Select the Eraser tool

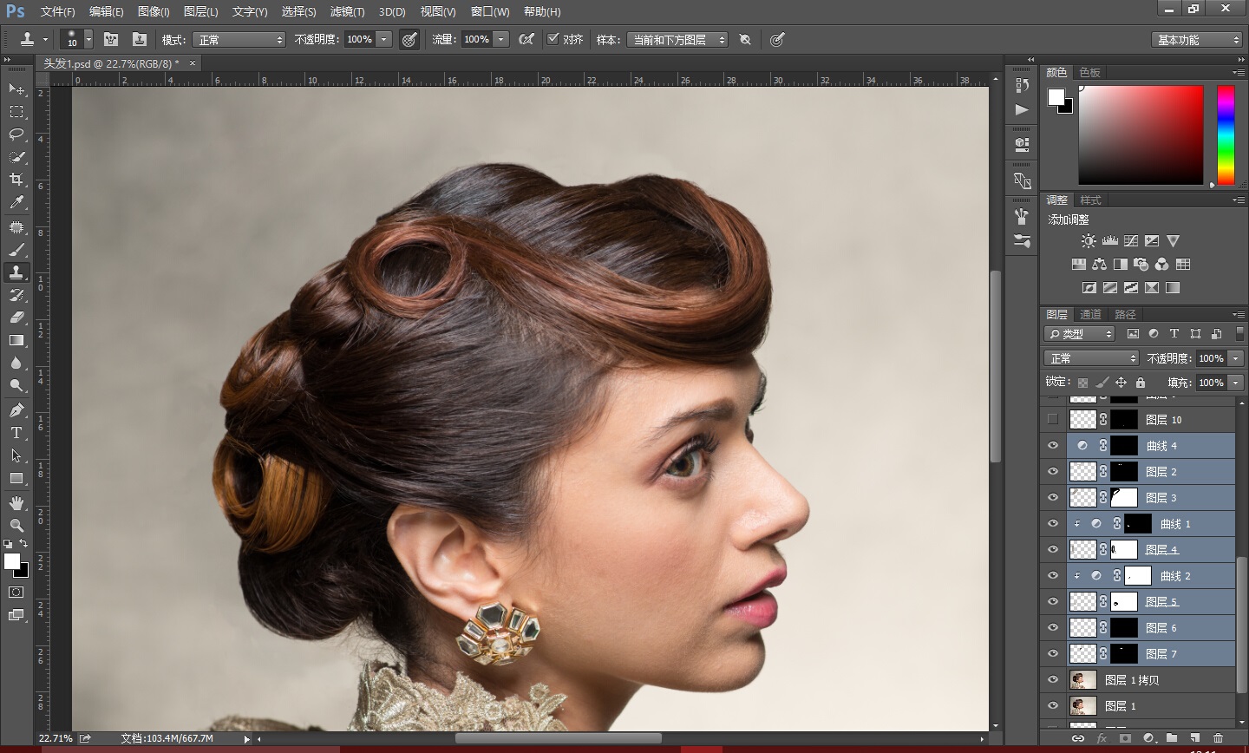coord(16,318)
